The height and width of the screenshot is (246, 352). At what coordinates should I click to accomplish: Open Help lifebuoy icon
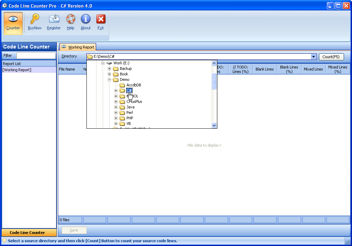coord(71,19)
